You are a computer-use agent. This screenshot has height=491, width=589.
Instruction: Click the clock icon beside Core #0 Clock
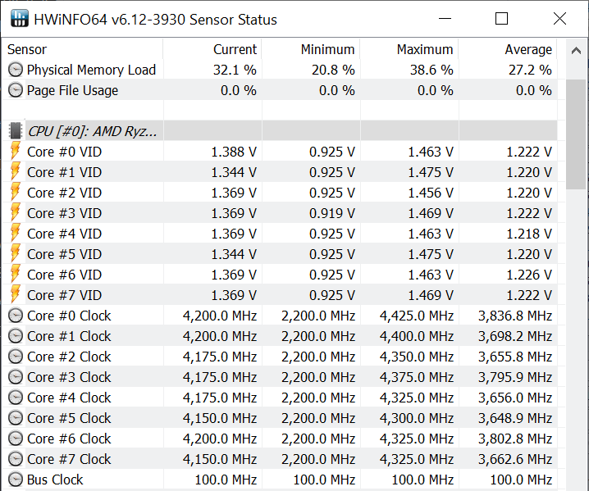click(x=16, y=316)
